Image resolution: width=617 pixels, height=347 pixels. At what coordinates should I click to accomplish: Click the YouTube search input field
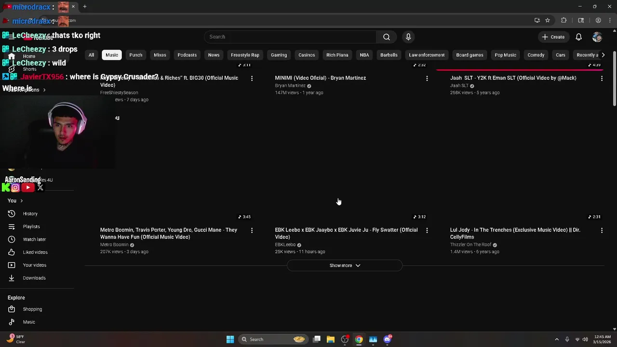point(290,37)
